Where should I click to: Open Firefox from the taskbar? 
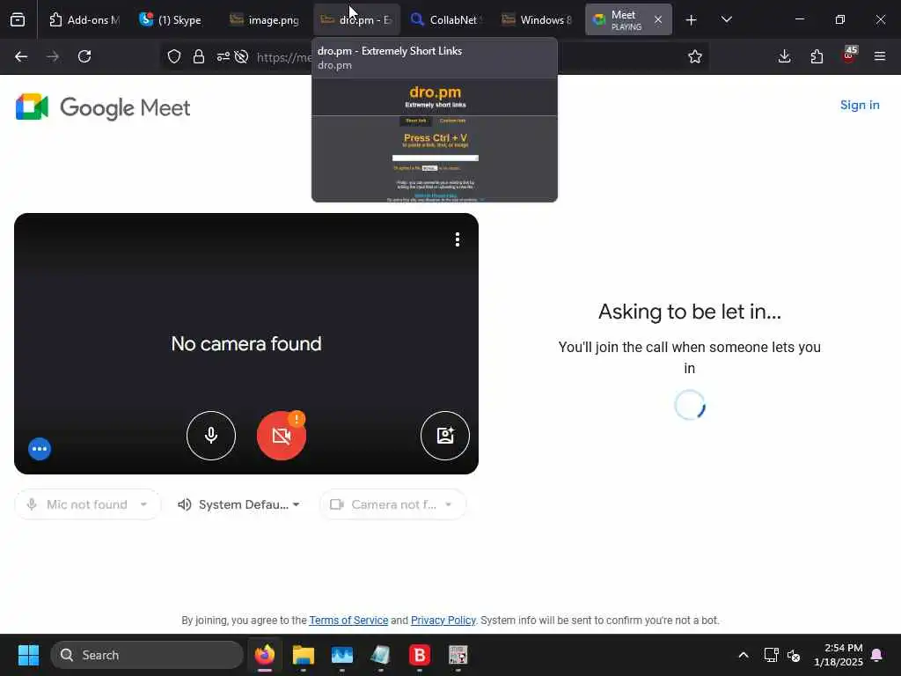[x=265, y=655]
